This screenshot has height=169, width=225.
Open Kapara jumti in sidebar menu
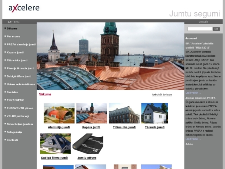15,52
